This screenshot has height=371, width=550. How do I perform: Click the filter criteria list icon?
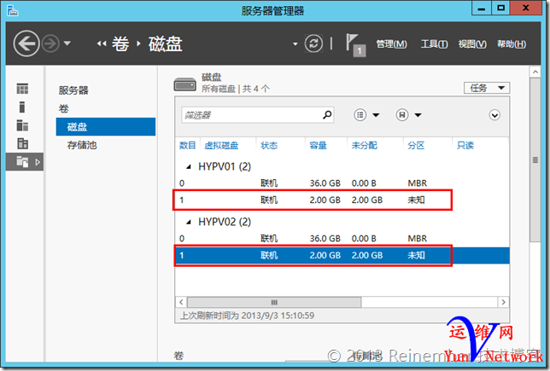click(360, 115)
